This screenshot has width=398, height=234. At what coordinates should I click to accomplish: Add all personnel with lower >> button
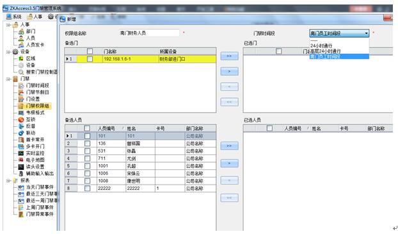tap(229, 146)
